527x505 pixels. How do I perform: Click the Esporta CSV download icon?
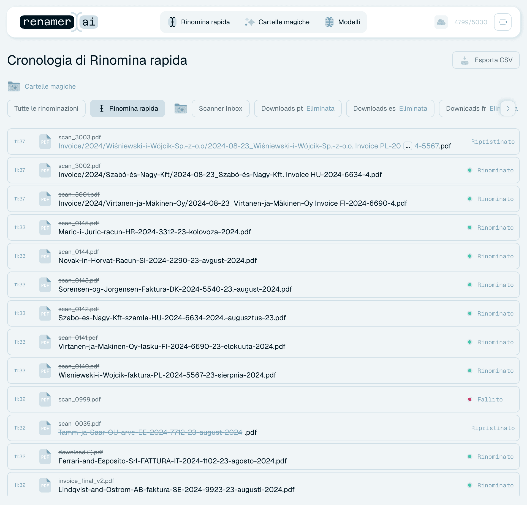pyautogui.click(x=465, y=60)
